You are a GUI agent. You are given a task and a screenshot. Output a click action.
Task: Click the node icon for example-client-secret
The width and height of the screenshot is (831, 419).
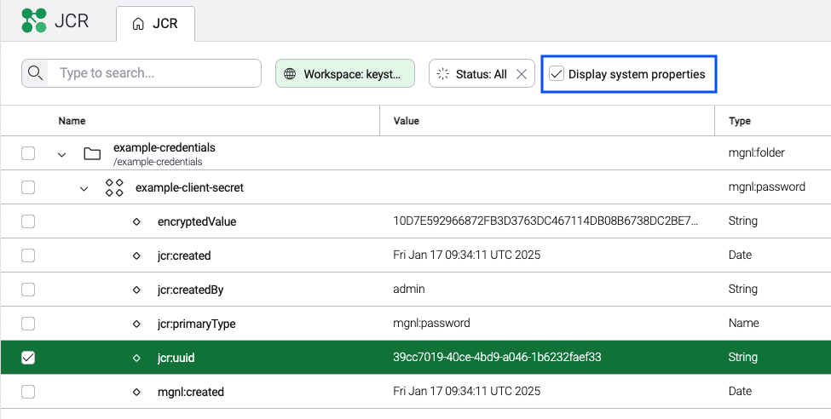(x=114, y=187)
